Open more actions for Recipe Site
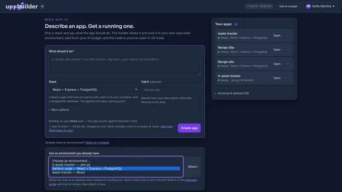Image resolution: width=342 pixels, height=192 pixels. coord(288,49)
